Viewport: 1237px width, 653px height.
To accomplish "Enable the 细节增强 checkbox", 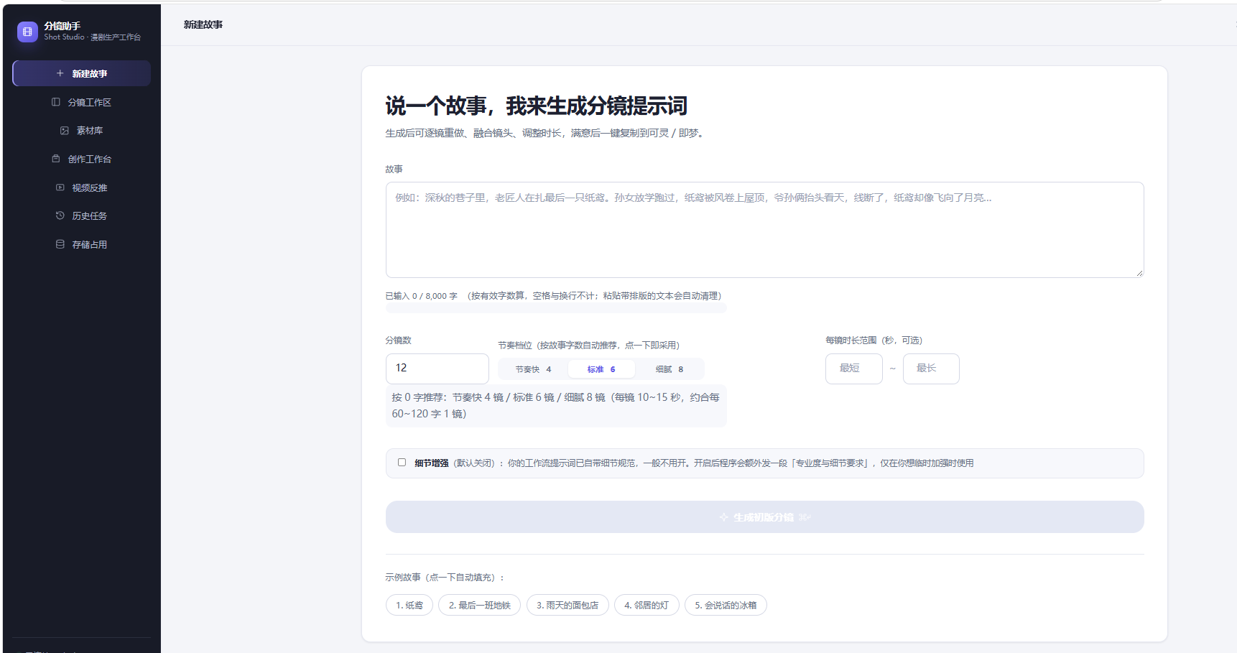I will (402, 463).
